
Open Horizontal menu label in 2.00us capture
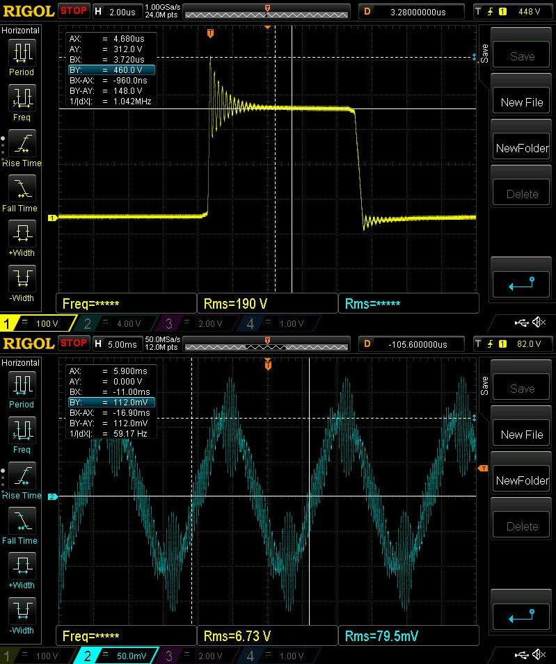pyautogui.click(x=20, y=31)
